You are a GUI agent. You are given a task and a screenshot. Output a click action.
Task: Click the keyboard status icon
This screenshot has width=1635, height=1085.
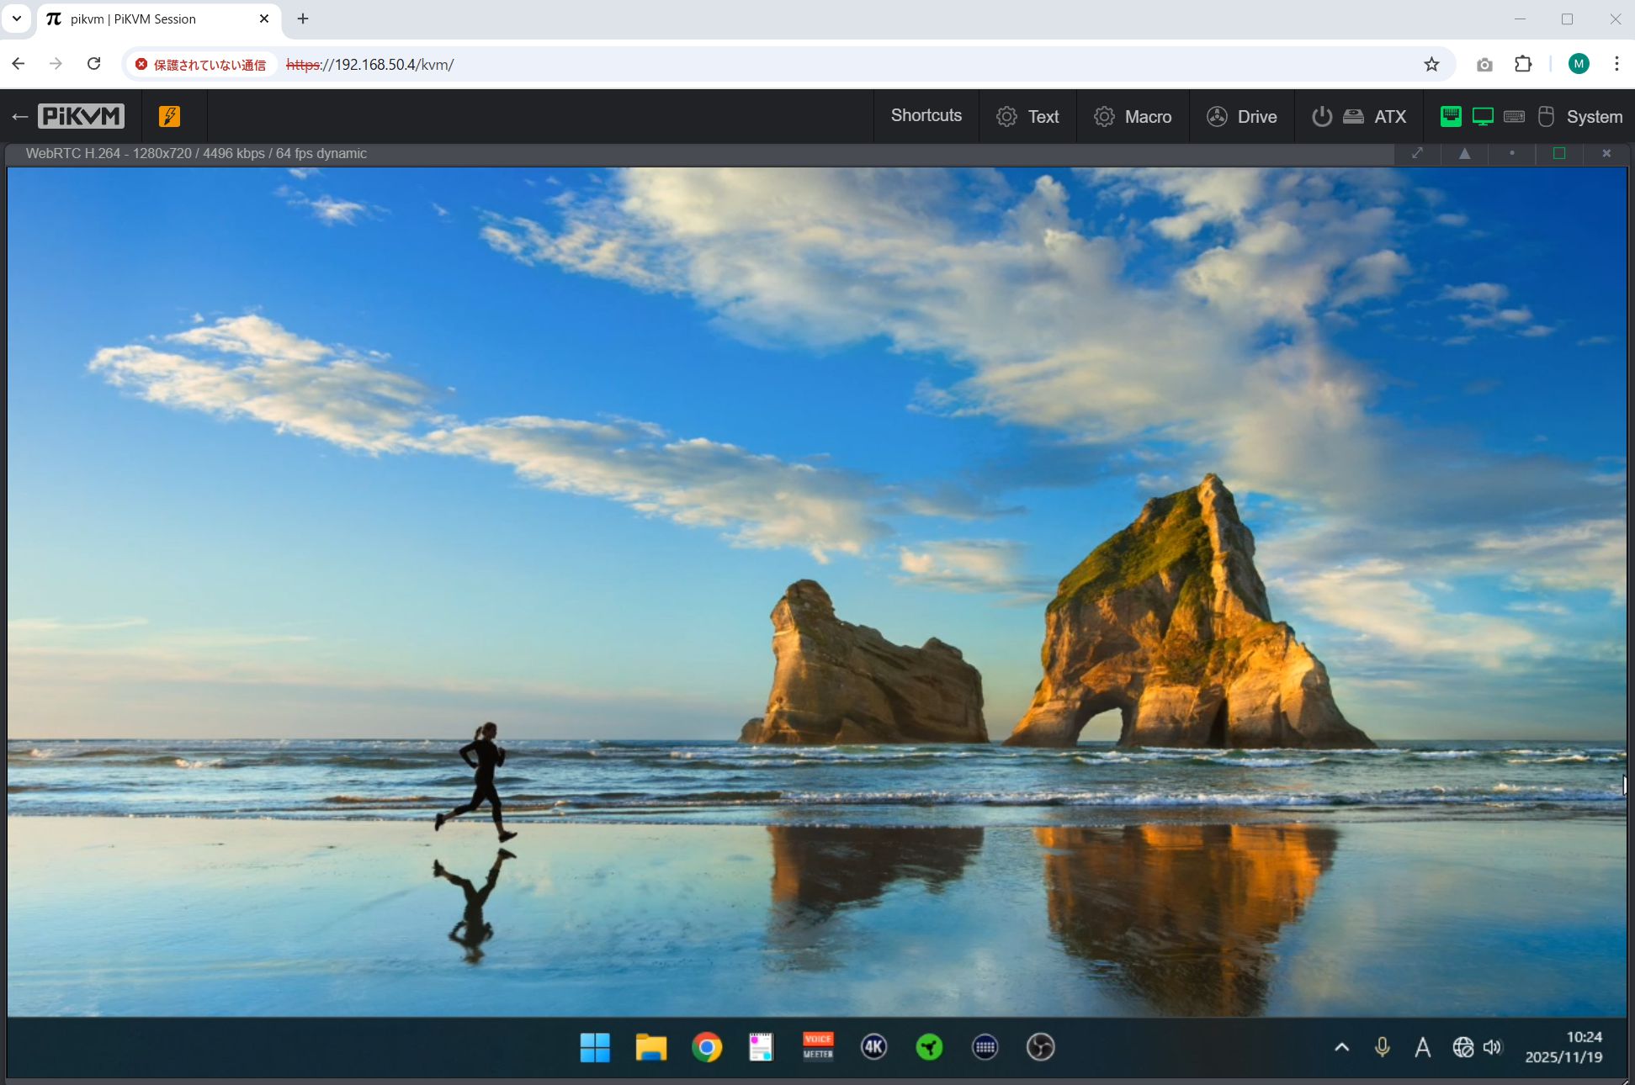(1514, 116)
